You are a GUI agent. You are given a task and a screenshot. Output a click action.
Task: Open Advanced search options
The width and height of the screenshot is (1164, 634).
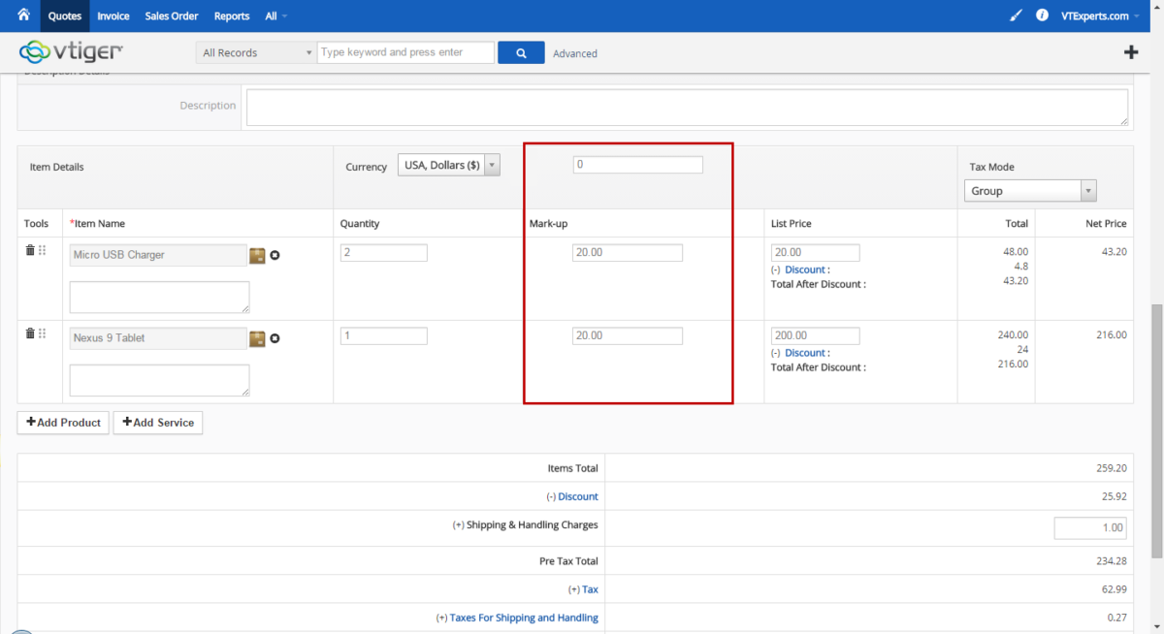pos(574,53)
